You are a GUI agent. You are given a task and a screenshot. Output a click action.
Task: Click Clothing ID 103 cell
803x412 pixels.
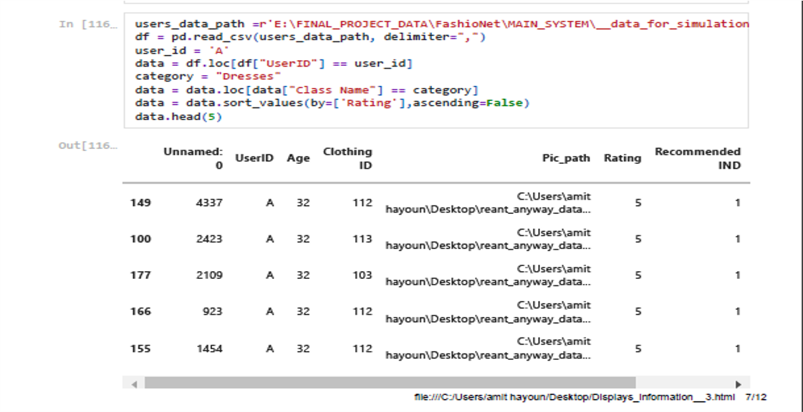pyautogui.click(x=362, y=275)
